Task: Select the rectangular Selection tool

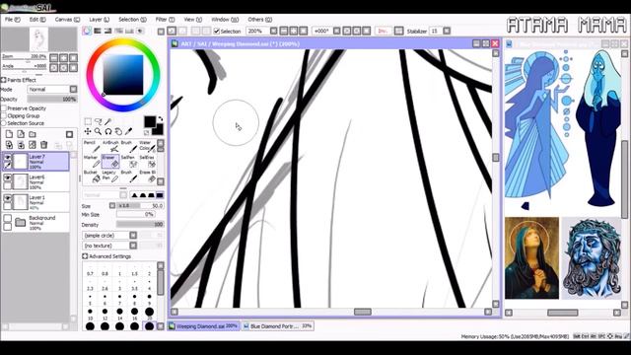Action: 88,121
